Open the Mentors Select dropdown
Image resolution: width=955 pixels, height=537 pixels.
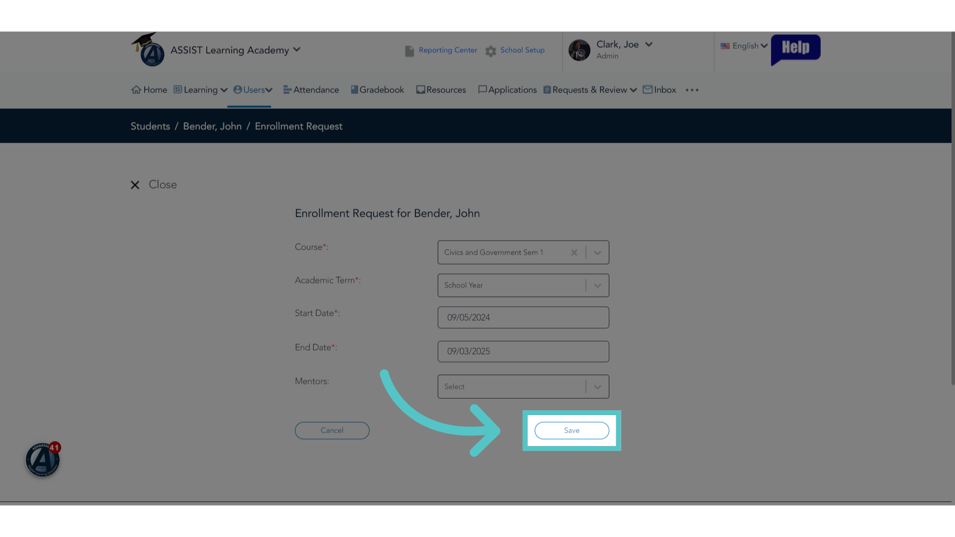click(523, 386)
